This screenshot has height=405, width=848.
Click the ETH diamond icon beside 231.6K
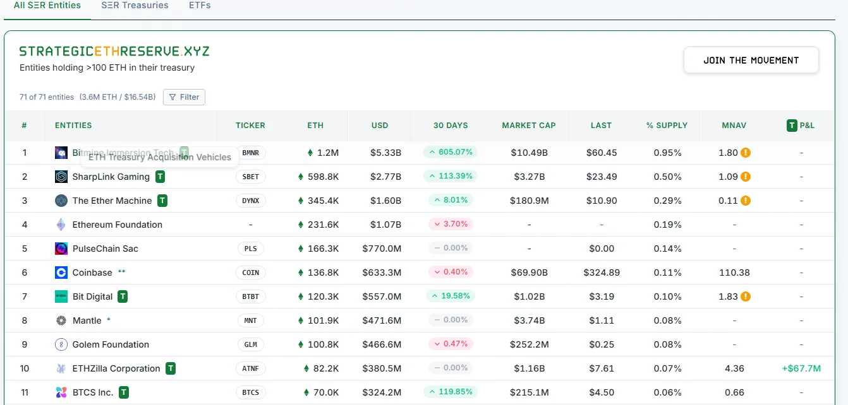(x=301, y=225)
